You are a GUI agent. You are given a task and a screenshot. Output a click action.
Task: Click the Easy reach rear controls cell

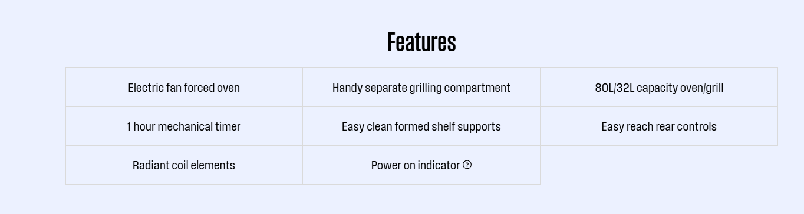click(659, 126)
